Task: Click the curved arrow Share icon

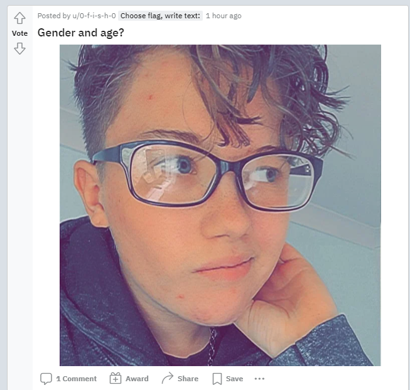Action: pyautogui.click(x=168, y=378)
